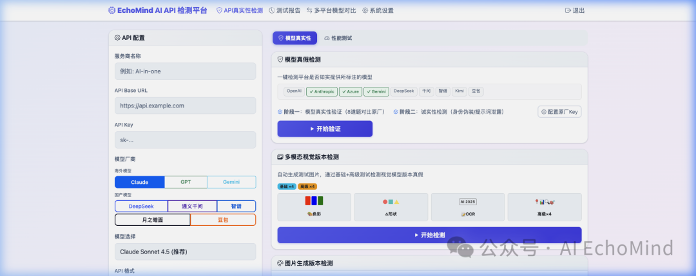The height and width of the screenshot is (276, 696).
Task: Click the gauge icon on 性能测试 tab
Action: pyautogui.click(x=327, y=38)
